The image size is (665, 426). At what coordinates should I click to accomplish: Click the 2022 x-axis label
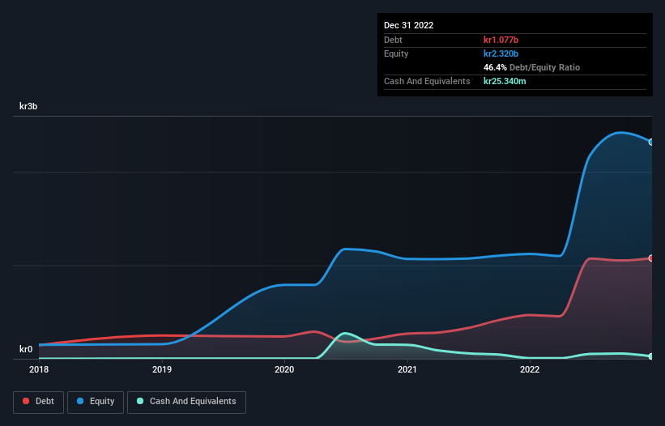click(530, 369)
